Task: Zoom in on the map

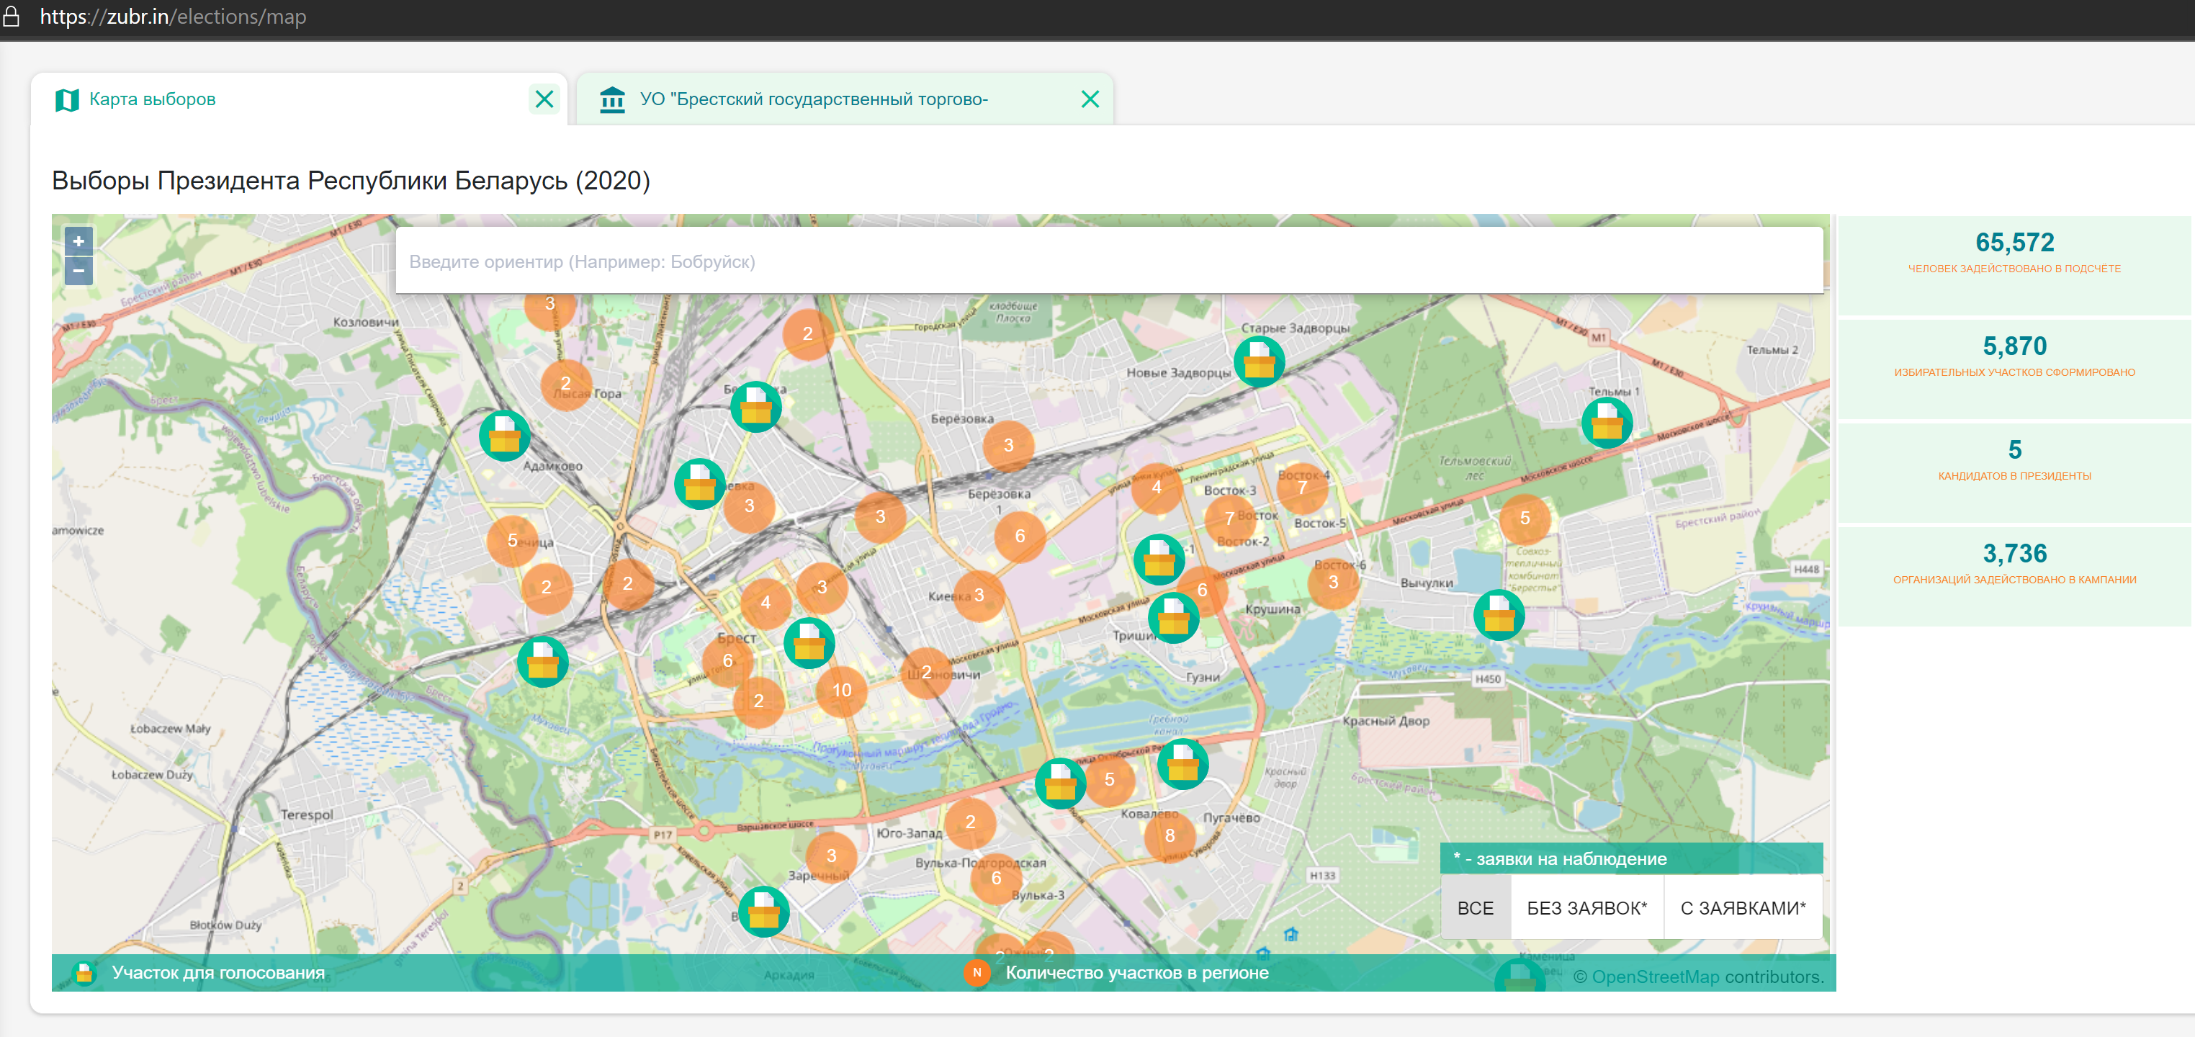Action: 78,241
